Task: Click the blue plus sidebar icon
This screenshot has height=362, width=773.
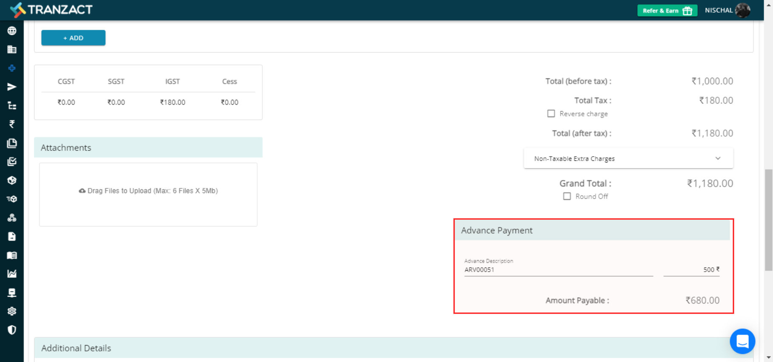Action: [12, 68]
